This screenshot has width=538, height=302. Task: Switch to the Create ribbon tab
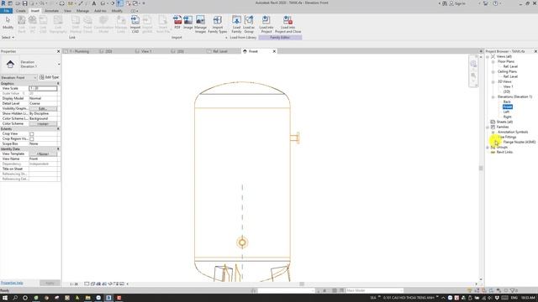[20, 11]
